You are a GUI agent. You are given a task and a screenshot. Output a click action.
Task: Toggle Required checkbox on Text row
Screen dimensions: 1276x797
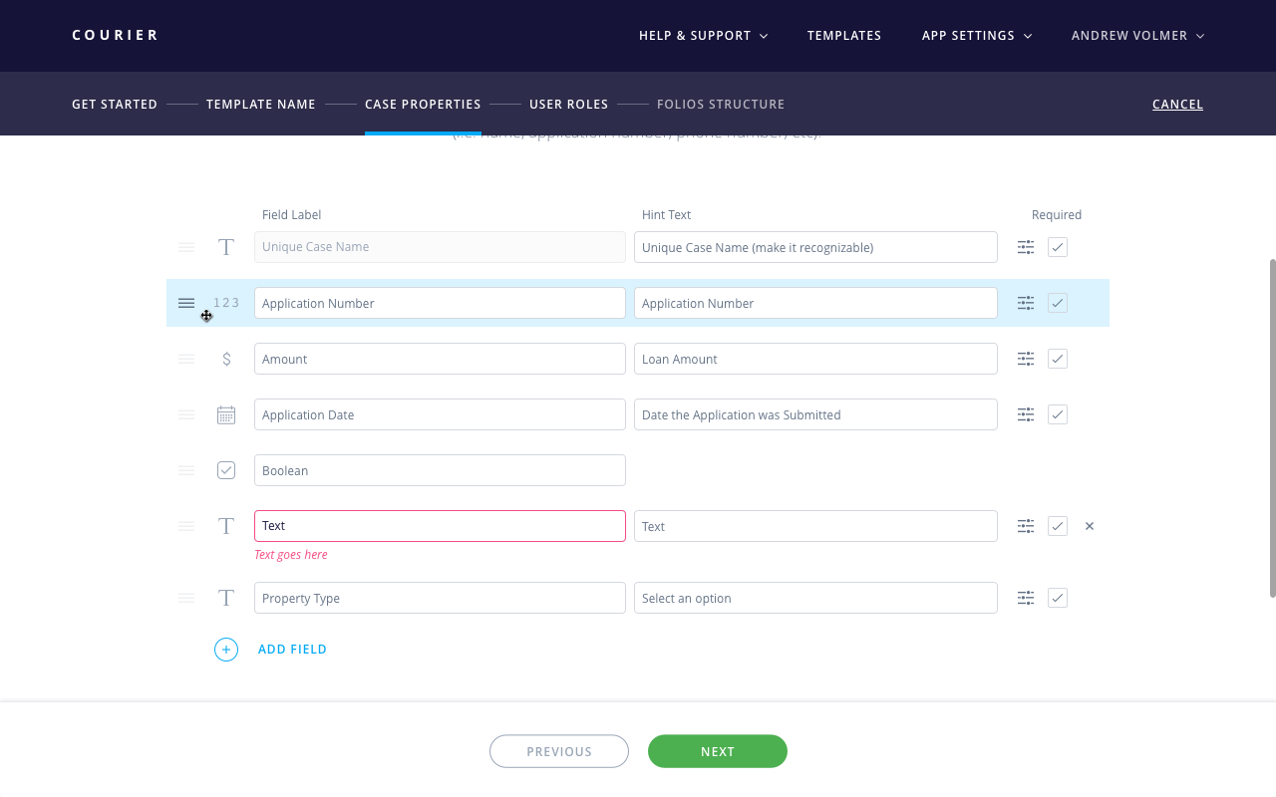point(1058,526)
